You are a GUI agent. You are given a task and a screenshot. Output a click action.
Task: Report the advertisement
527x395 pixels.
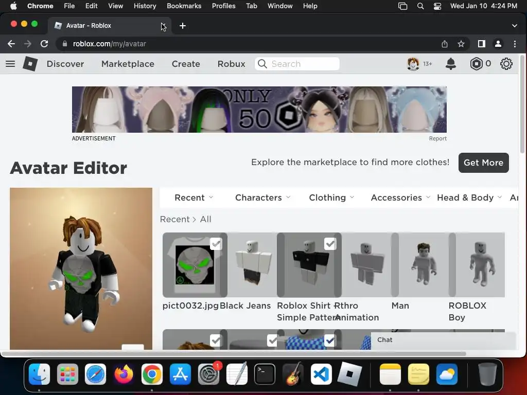pyautogui.click(x=437, y=138)
